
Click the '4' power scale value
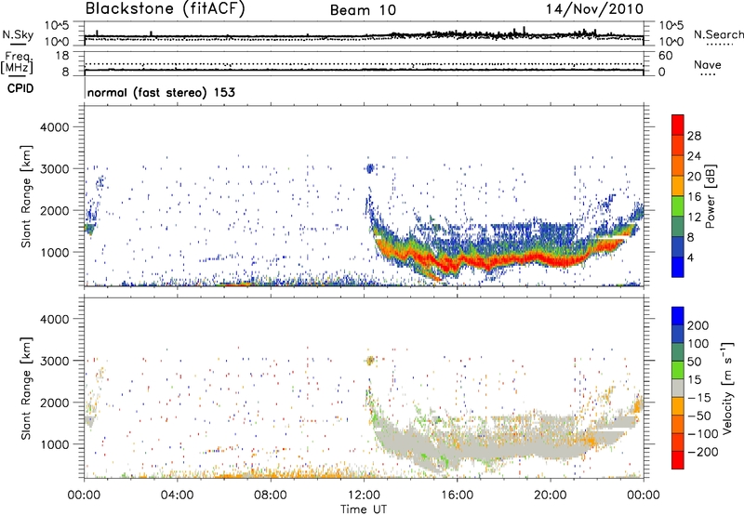(691, 257)
